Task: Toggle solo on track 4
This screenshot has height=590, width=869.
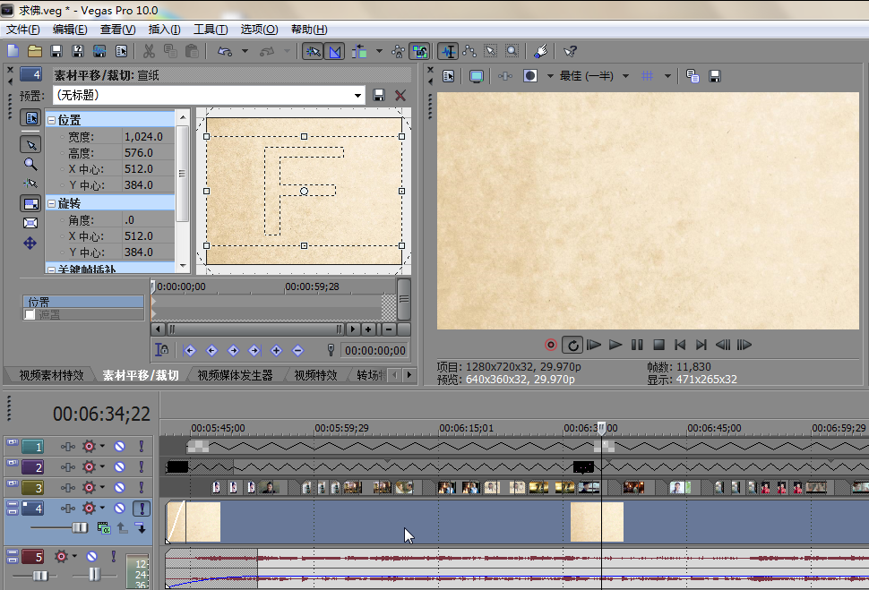Action: tap(142, 509)
